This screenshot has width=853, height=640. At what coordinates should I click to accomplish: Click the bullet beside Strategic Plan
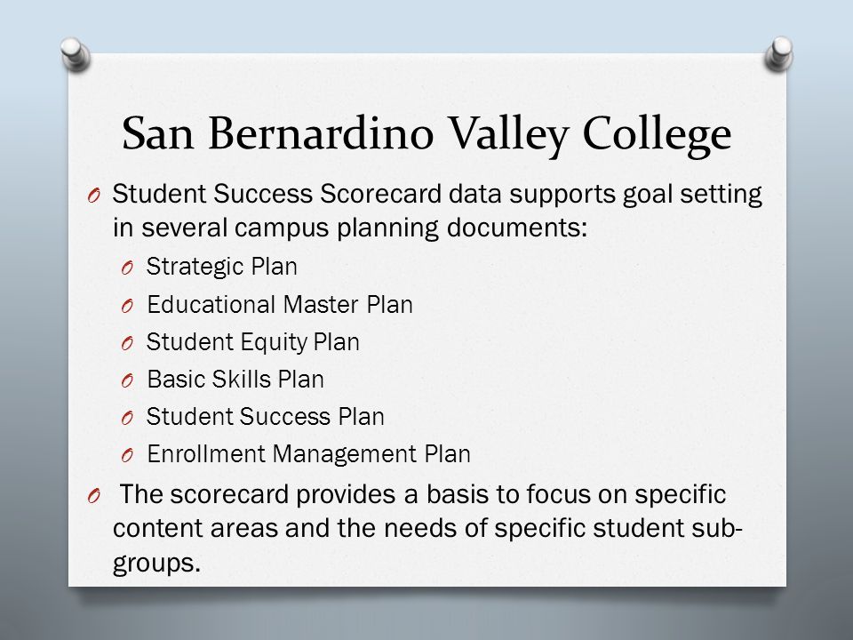click(x=127, y=268)
